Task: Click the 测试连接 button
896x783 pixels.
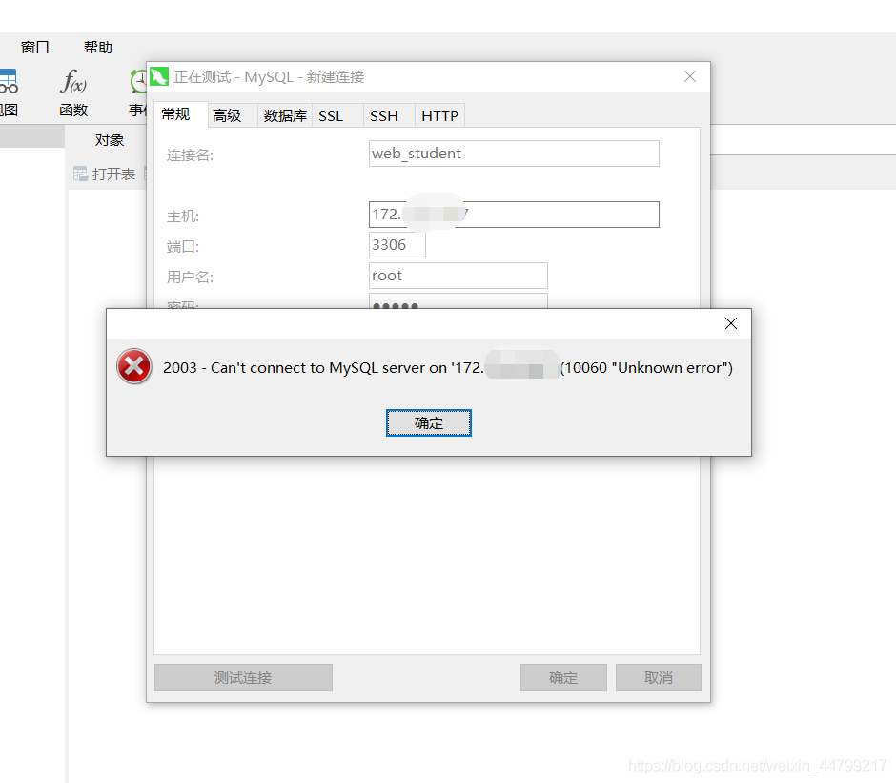Action: tap(243, 678)
